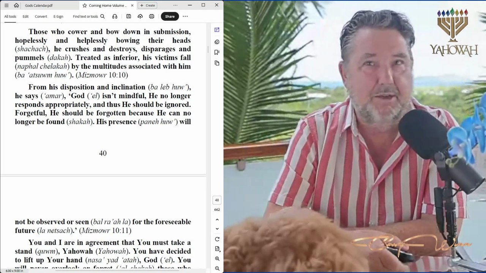Switch to the Gods Calendar.pdf tab
Image resolution: width=486 pixels, height=273 pixels.
[39, 5]
